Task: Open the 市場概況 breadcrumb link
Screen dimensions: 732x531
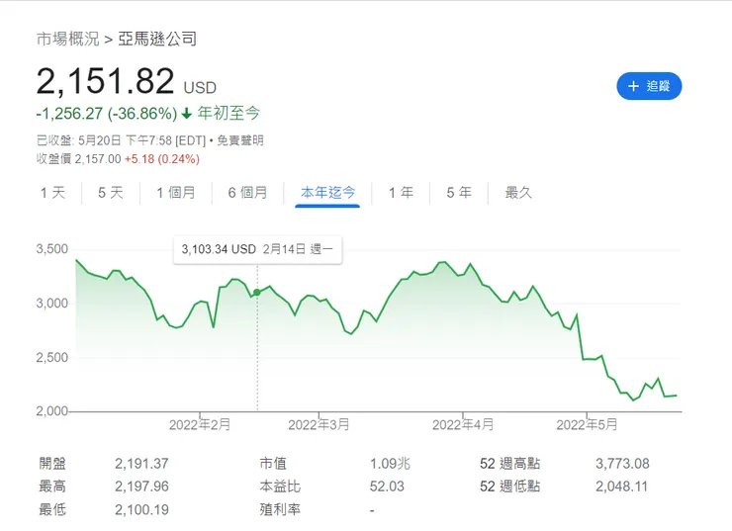Action: click(67, 39)
